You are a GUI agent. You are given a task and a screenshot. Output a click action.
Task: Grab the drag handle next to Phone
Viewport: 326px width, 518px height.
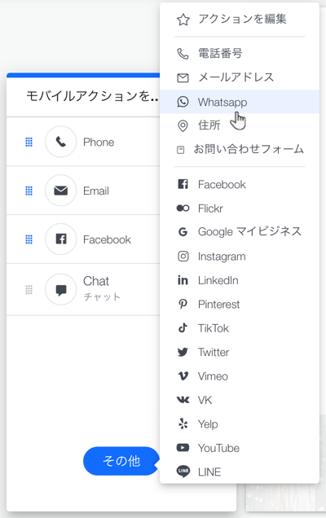click(x=29, y=142)
